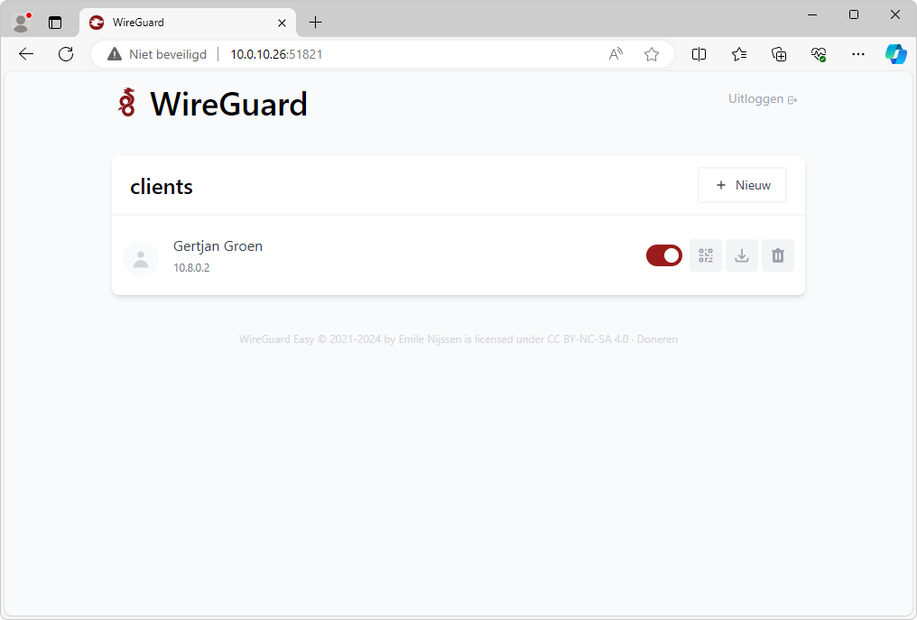
Task: Delete the Gertjan Groen client
Action: coord(778,255)
